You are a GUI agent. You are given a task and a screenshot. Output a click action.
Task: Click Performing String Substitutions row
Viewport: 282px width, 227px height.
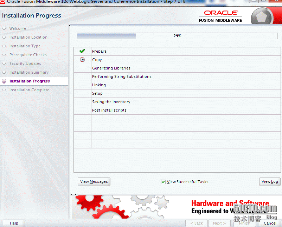(177, 76)
